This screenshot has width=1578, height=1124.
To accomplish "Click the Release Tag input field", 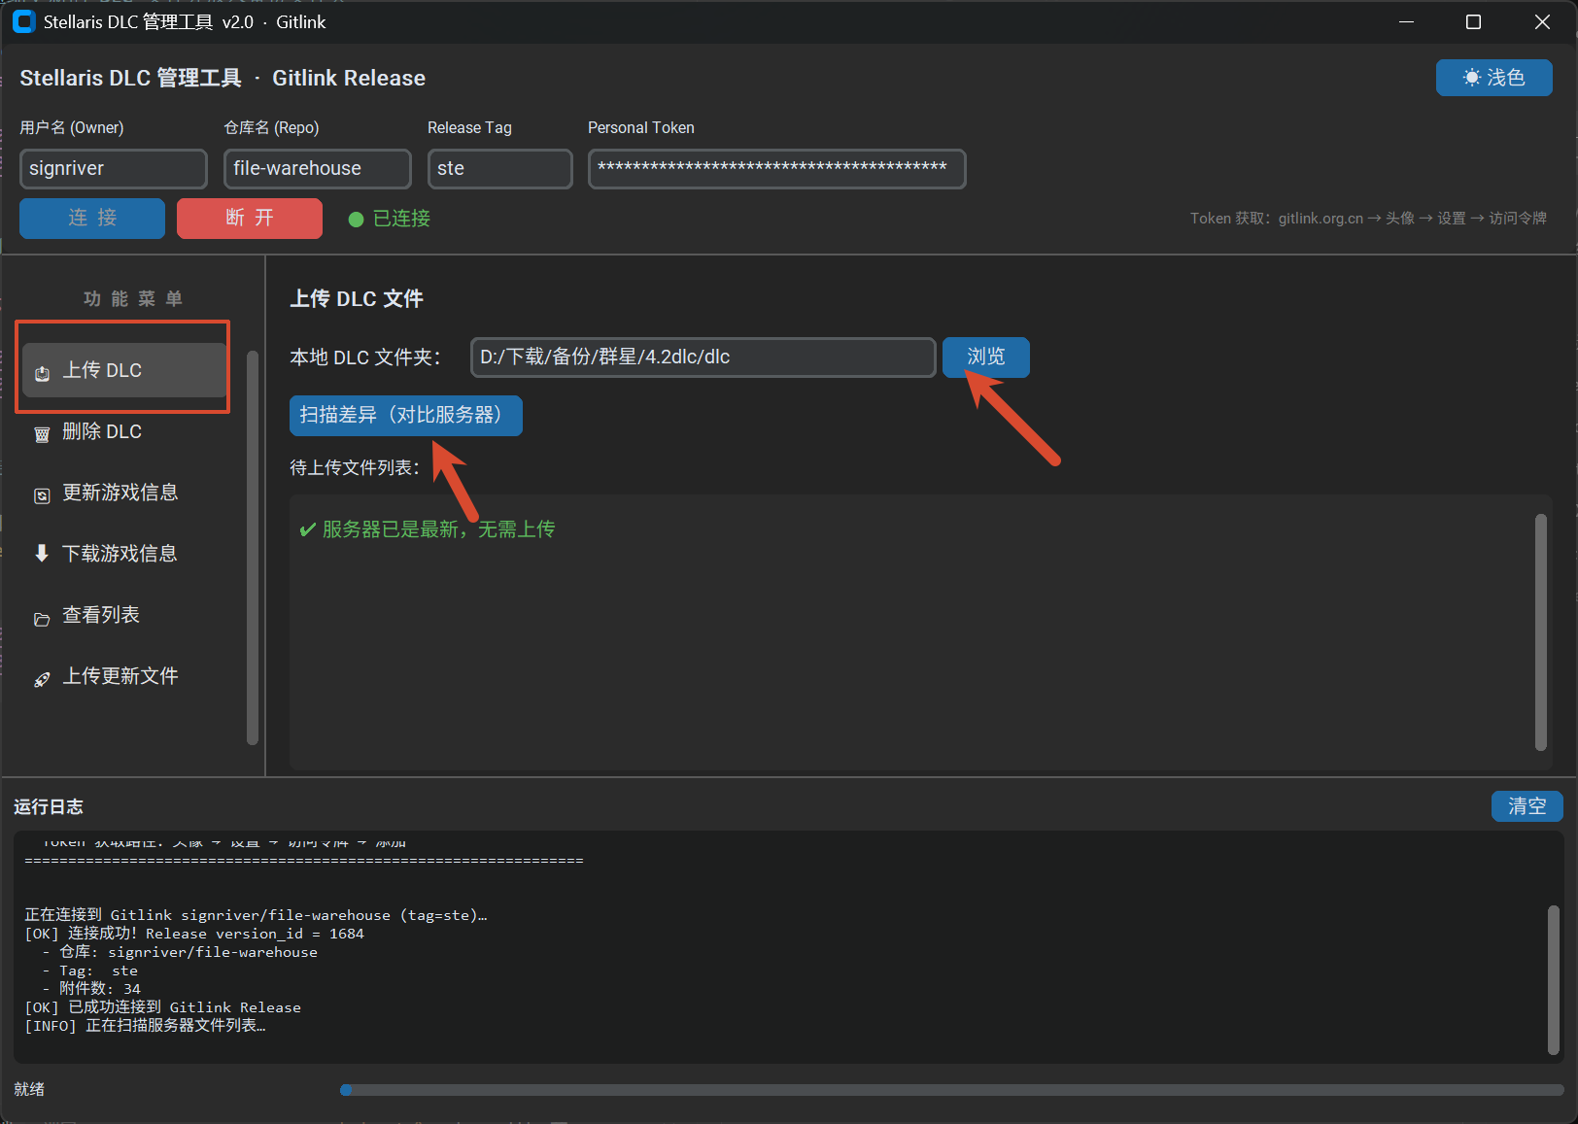I will tap(500, 168).
